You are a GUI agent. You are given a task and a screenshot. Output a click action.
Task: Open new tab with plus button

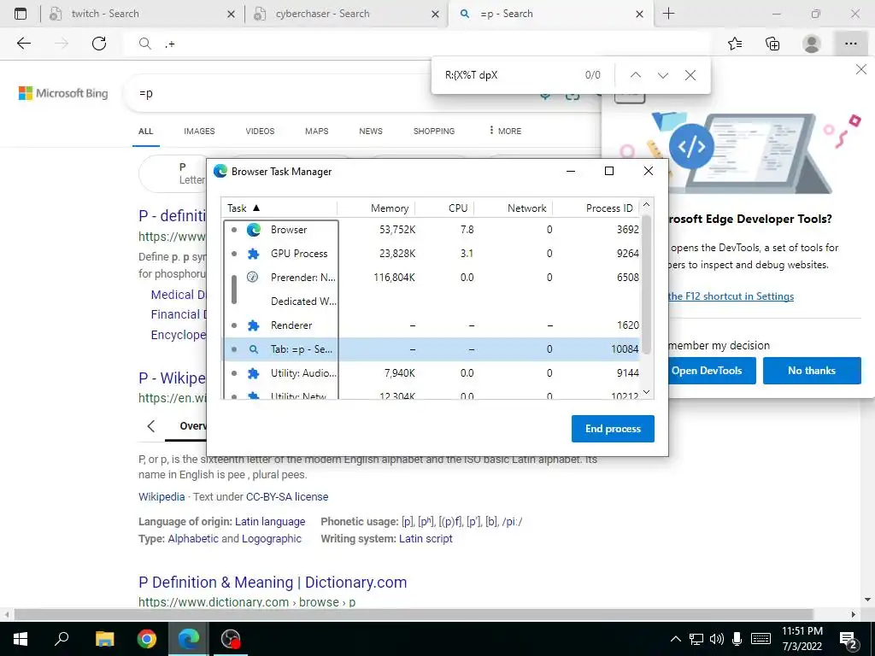668,14
